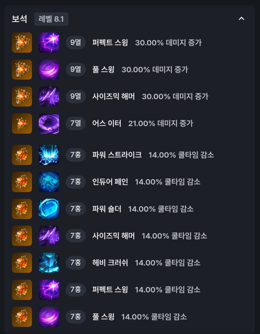Click the 인듀어 페인 skill icon
This screenshot has width=260, height=334.
click(49, 182)
